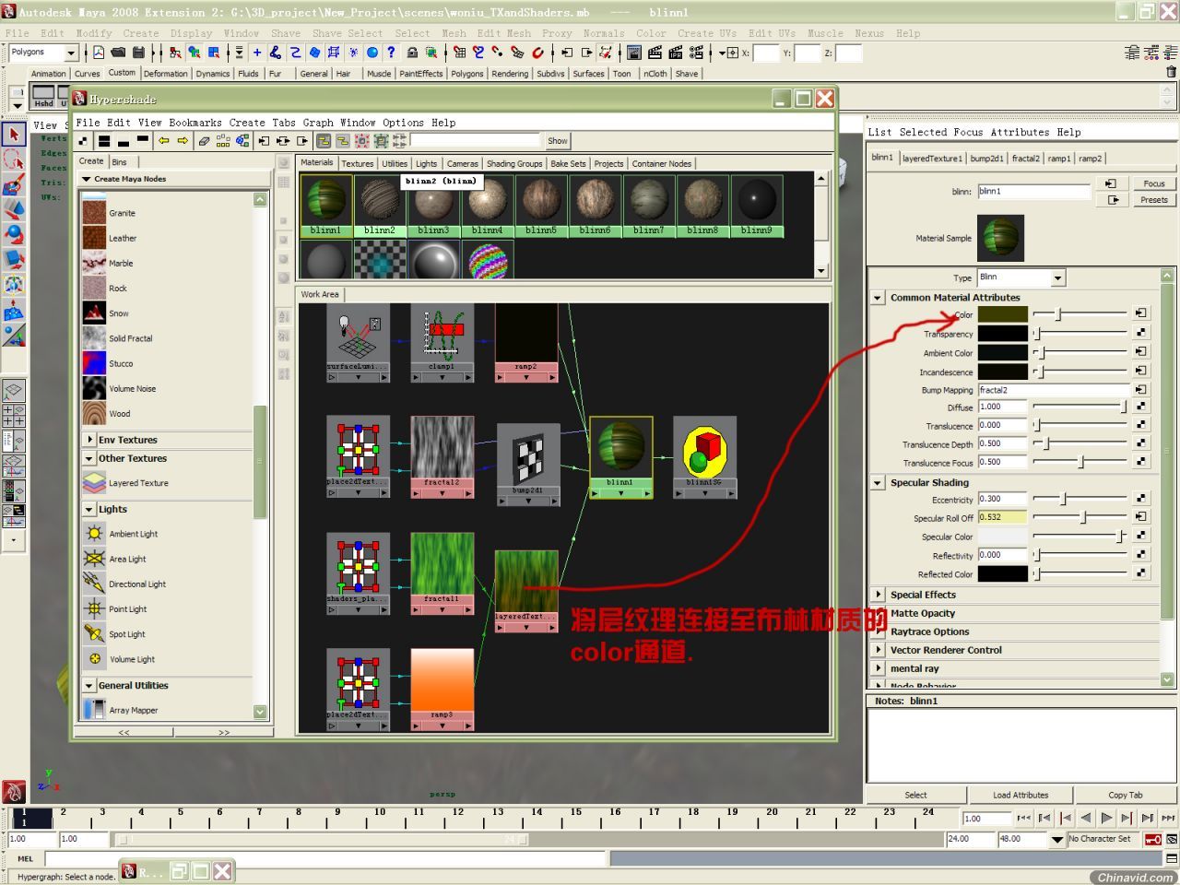The width and height of the screenshot is (1180, 885).
Task: Choose the main toolbox Select arrow tool
Action: [x=13, y=135]
